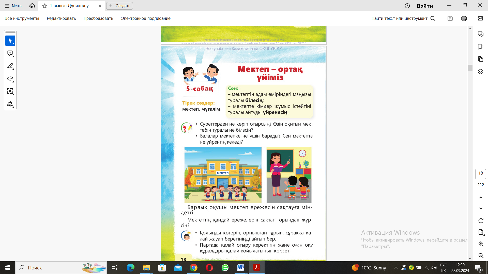Open the layers panel icon

(x=480, y=72)
